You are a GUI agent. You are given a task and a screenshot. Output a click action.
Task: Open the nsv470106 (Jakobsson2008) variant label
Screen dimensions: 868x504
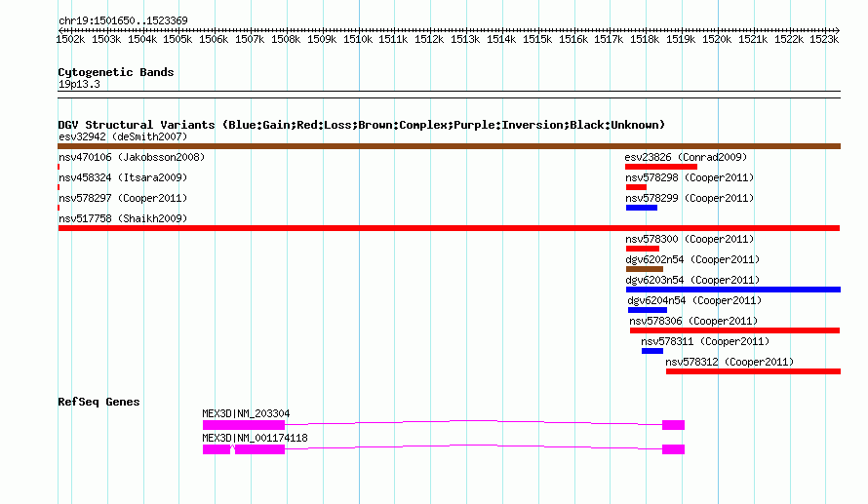coord(132,157)
